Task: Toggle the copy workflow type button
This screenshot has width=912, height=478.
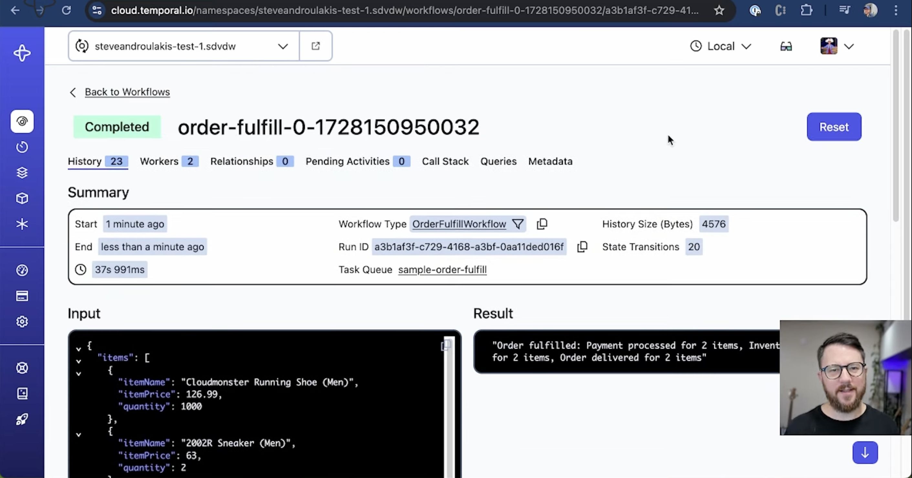Action: 542,223
